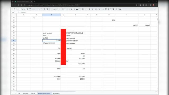The image size is (169, 95).
Task: Open the vertical align dropdown
Action: 93,9
